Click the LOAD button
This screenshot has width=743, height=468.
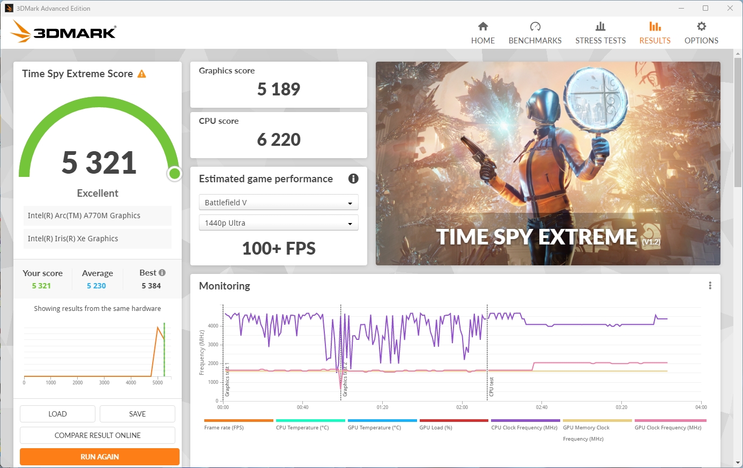point(57,414)
